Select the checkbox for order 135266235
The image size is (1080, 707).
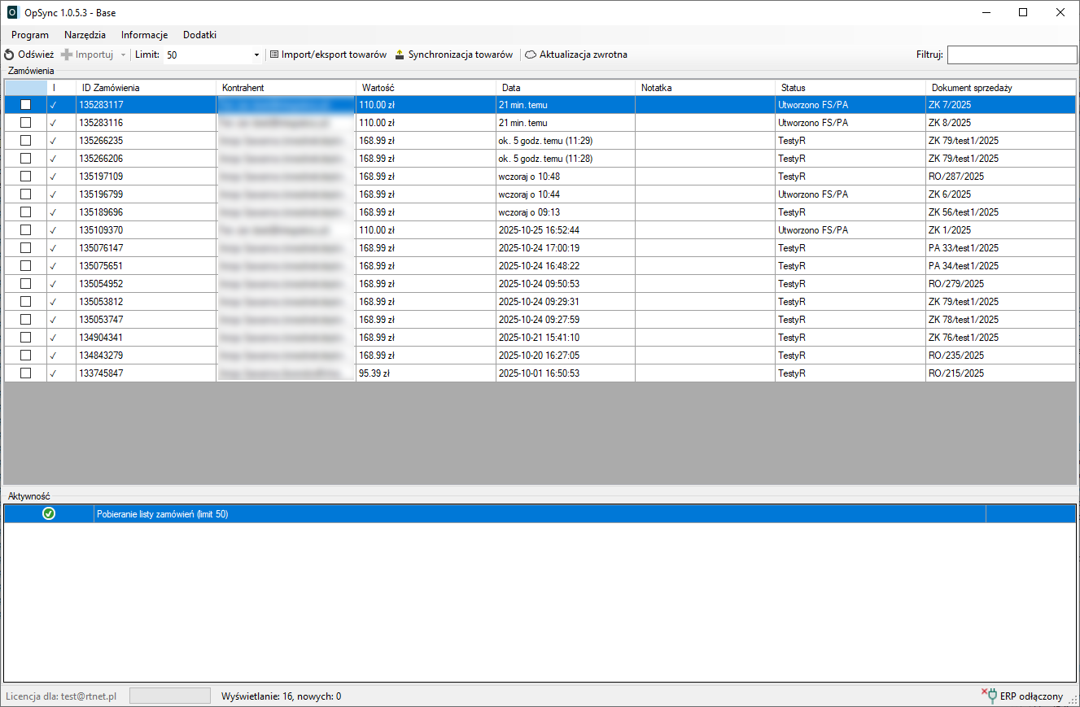click(26, 141)
